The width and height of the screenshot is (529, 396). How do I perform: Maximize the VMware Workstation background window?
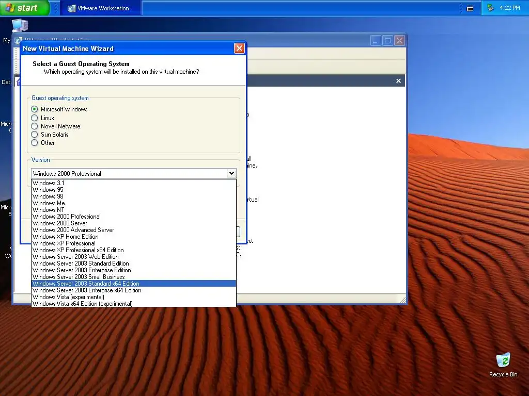[387, 41]
